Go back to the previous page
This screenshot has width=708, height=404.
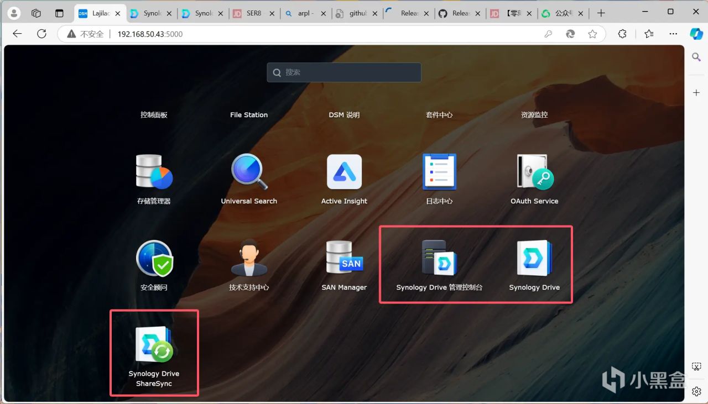(x=17, y=34)
